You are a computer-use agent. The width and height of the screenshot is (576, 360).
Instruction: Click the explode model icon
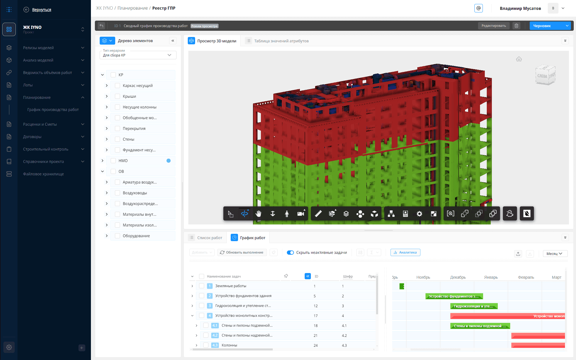360,214
